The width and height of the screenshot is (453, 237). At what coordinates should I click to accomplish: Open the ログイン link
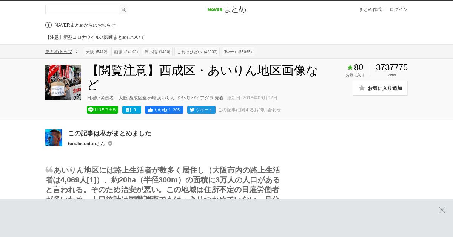pos(399,9)
